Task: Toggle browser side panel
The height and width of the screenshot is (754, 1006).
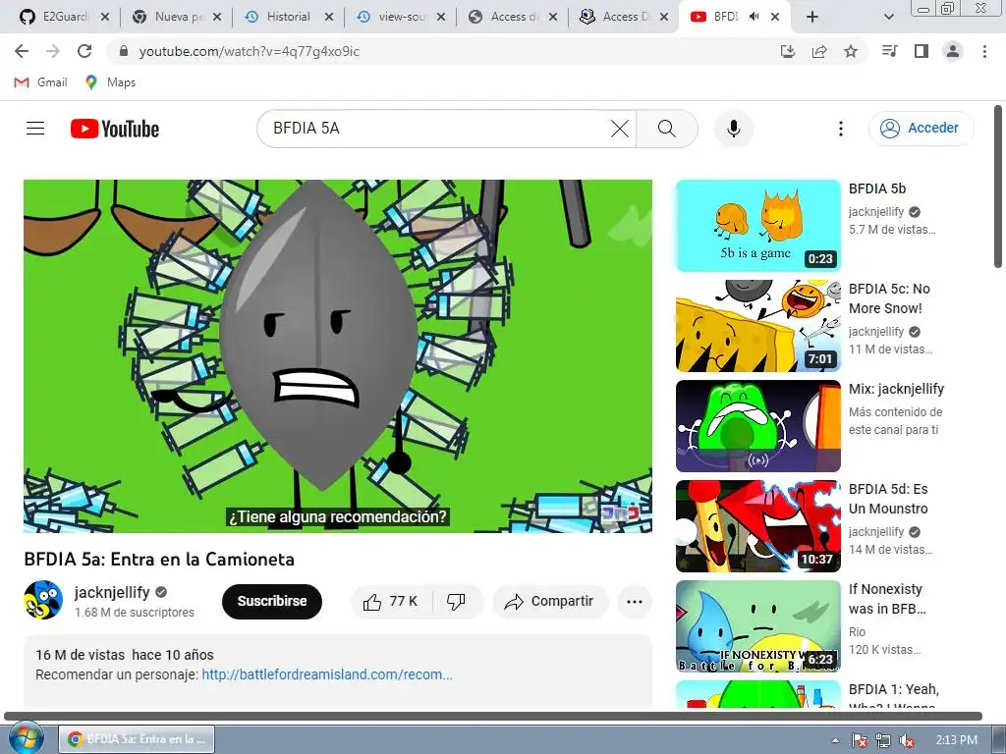Action: coord(922,51)
